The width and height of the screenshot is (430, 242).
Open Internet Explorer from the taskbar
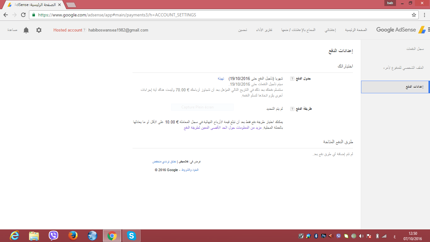14,236
